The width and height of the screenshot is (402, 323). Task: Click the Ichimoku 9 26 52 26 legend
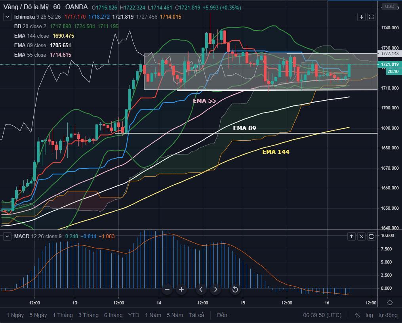(38, 17)
